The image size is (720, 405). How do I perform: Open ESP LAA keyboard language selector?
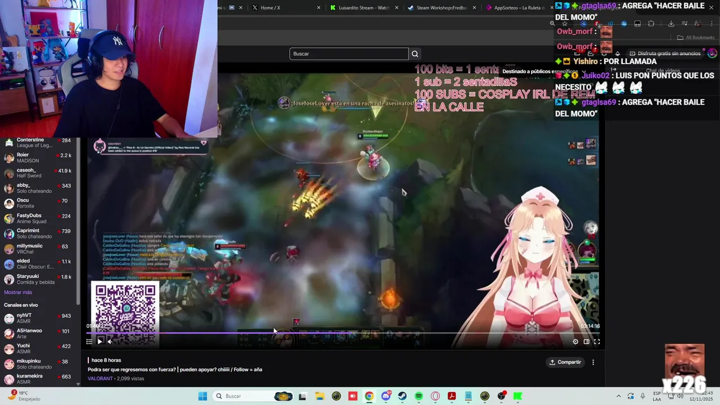(x=657, y=396)
